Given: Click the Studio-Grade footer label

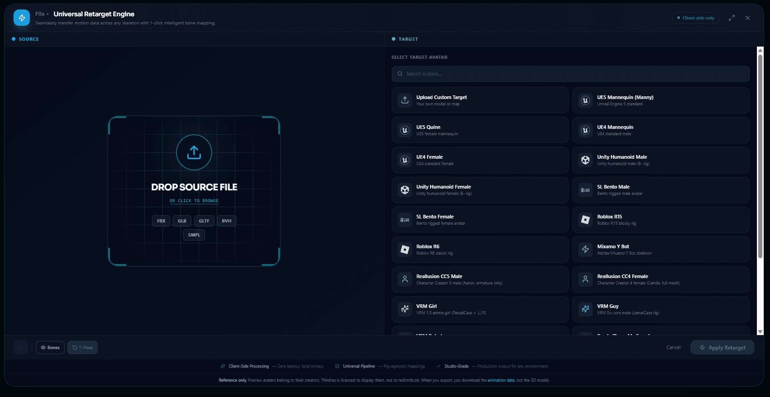Looking at the screenshot, I should coord(456,366).
